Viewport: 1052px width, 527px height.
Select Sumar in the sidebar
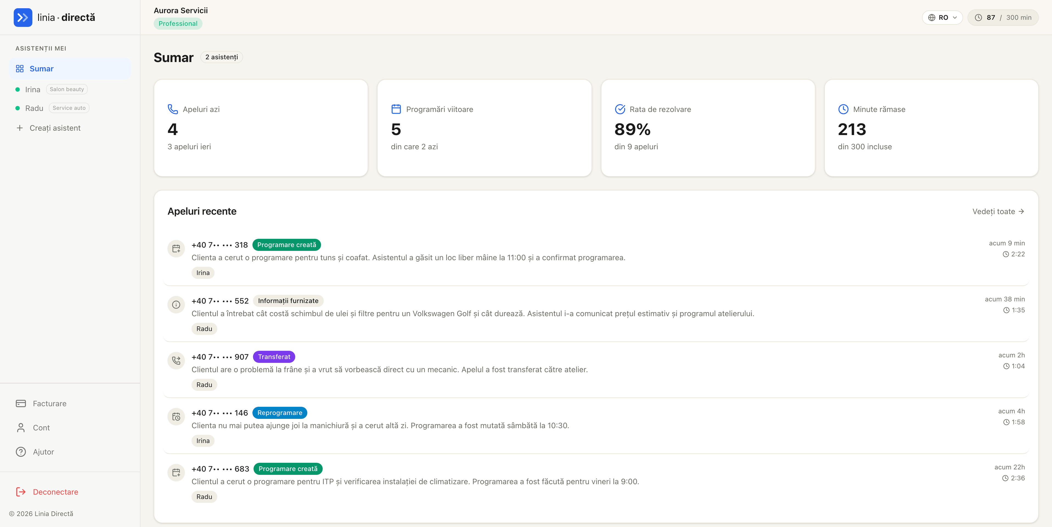(x=70, y=69)
